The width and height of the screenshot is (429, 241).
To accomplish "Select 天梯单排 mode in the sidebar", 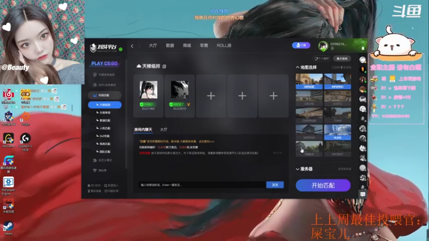I will (x=103, y=112).
